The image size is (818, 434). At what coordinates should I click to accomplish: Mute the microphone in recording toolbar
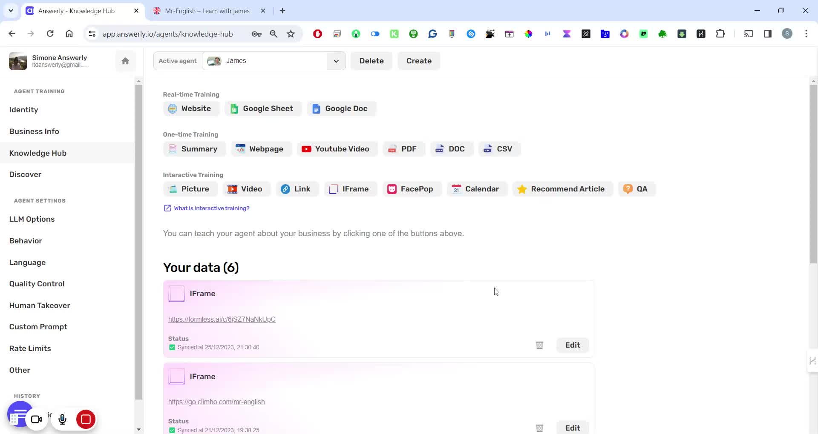click(63, 420)
